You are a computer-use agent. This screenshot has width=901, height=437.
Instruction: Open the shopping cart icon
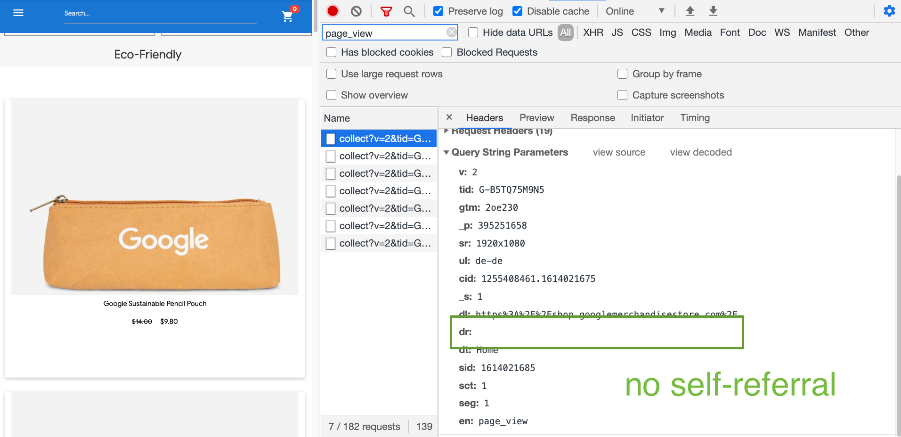[x=287, y=16]
